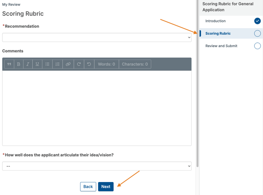
Task: Click the checkmark circle beside Introduction
Action: click(257, 21)
